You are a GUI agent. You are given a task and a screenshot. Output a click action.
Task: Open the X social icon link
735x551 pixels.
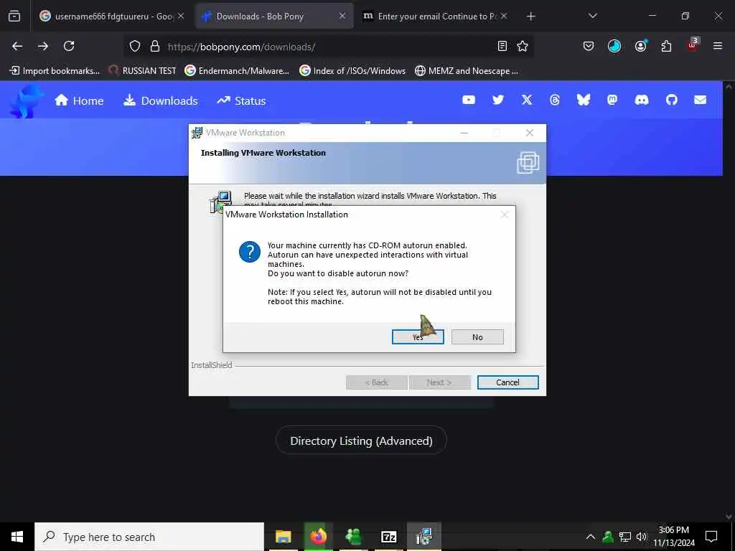point(527,100)
